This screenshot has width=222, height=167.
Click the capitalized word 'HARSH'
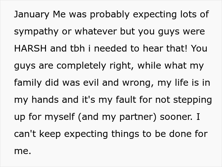pos(30,48)
